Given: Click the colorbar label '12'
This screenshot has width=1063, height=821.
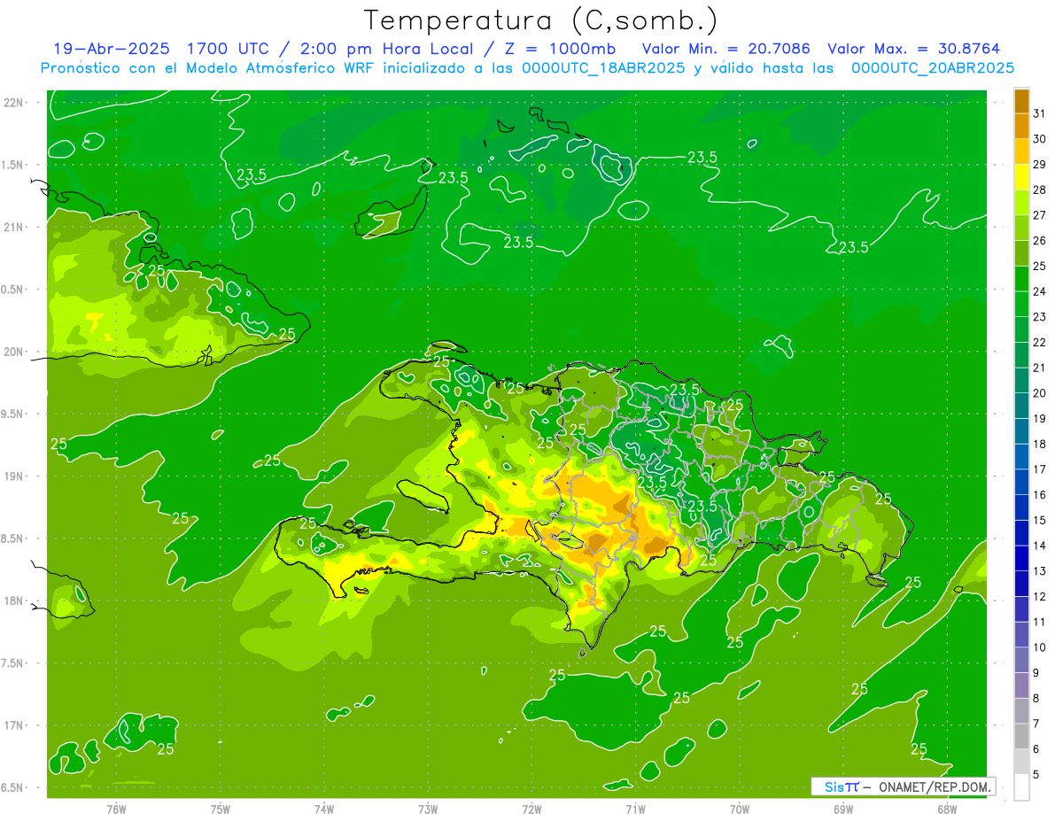Looking at the screenshot, I should (x=1040, y=597).
